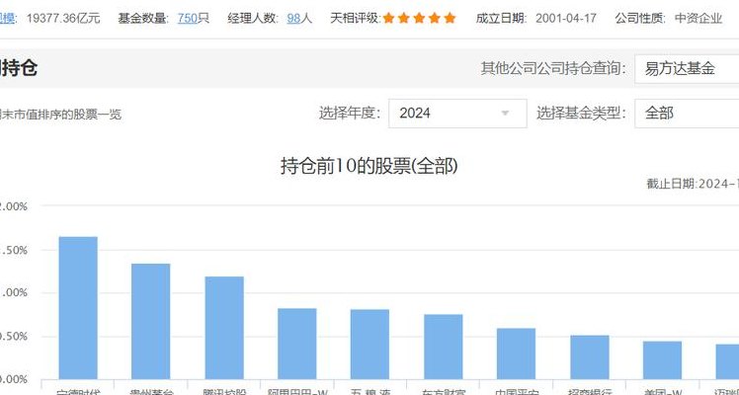Open the fund type dropdown showing 全部

[x=687, y=113]
